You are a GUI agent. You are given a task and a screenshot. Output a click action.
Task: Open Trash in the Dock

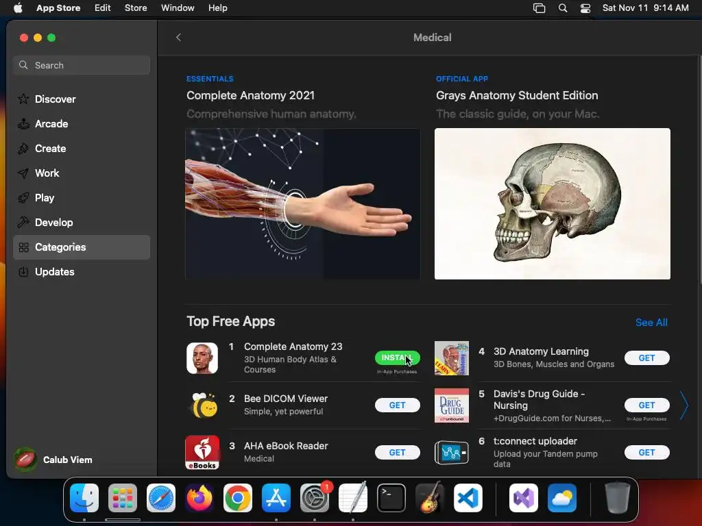tap(618, 498)
